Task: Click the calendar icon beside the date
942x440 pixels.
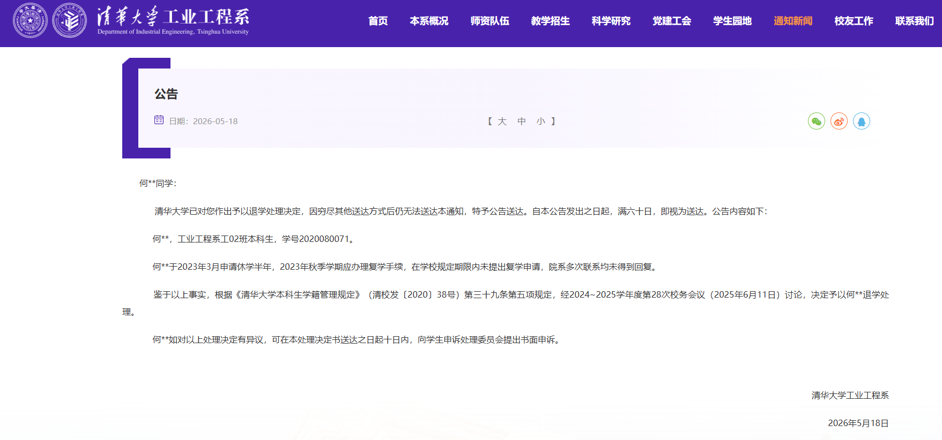Action: pyautogui.click(x=159, y=120)
